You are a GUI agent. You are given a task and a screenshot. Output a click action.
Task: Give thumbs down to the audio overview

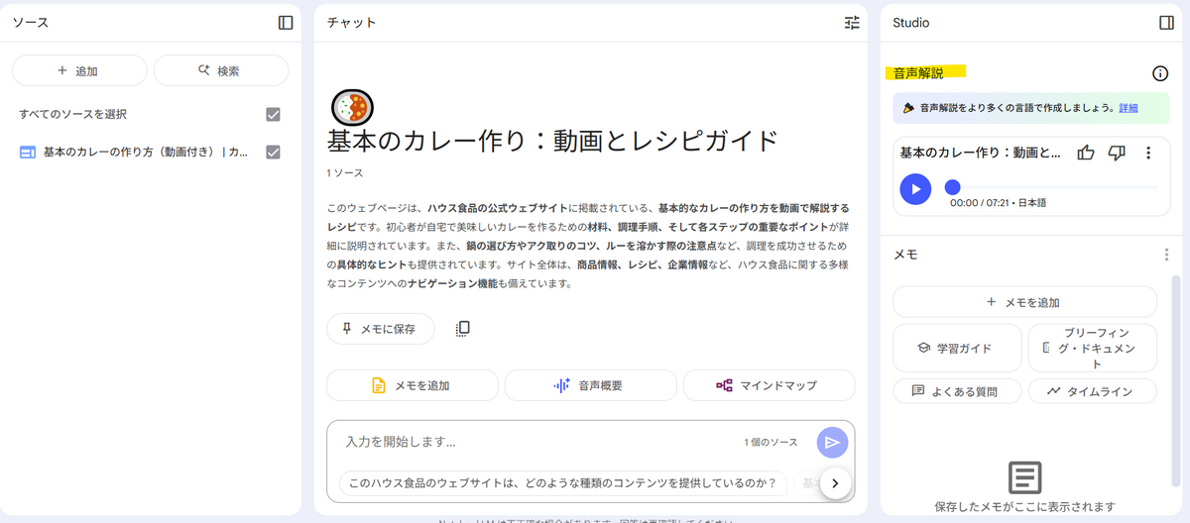pos(1117,153)
